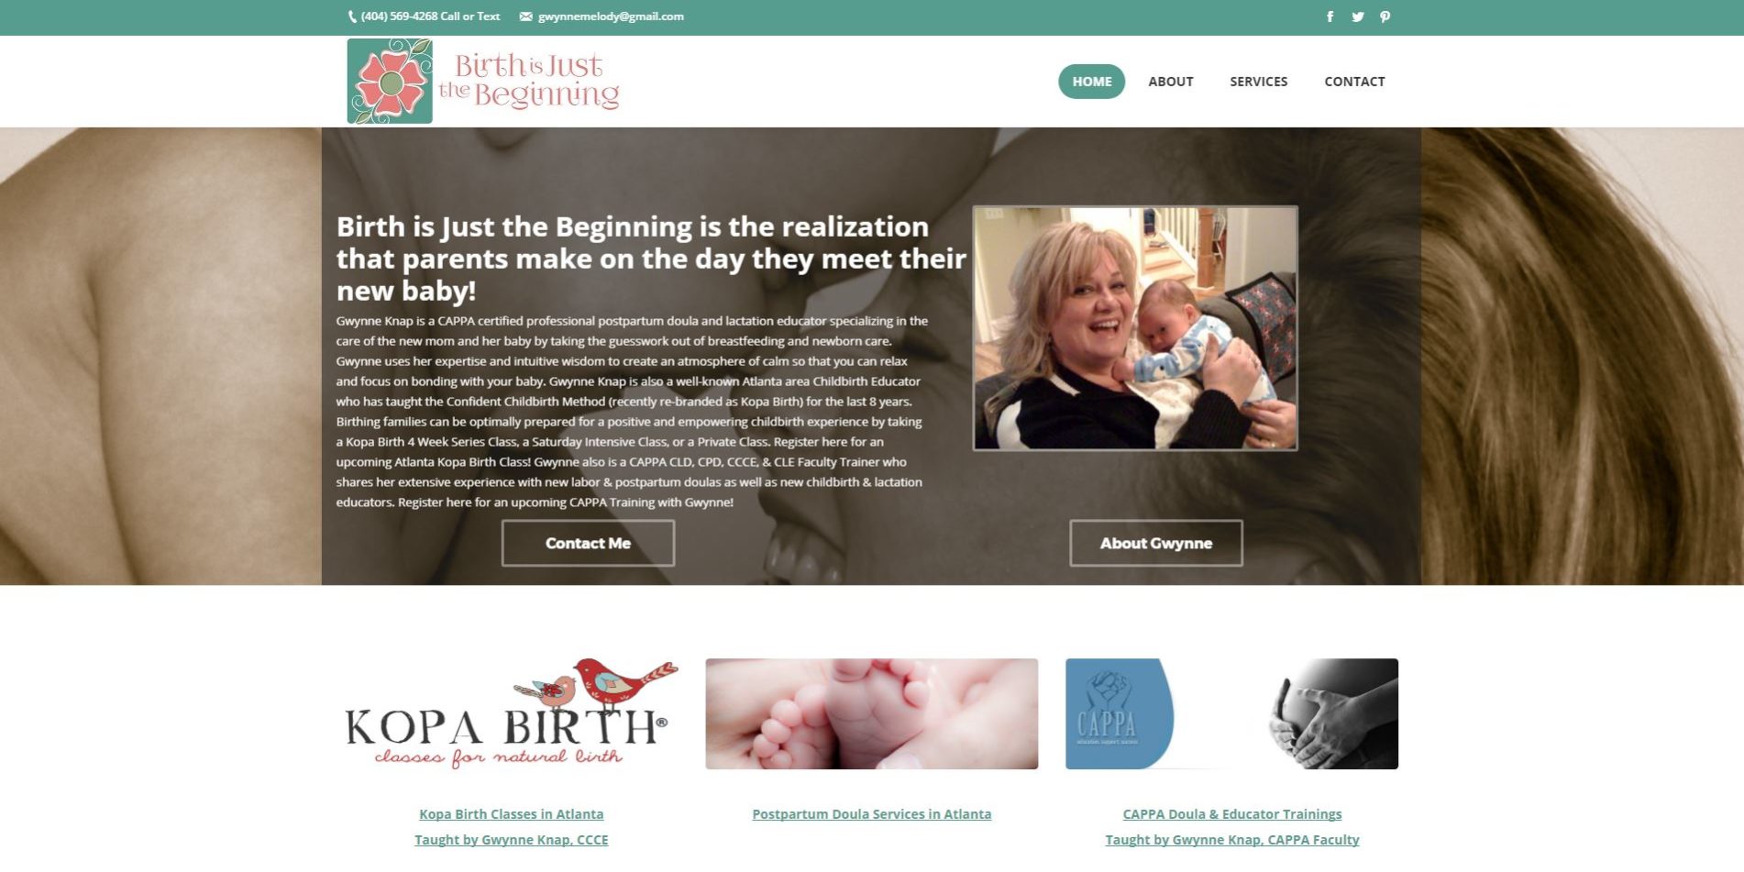
Task: Click the Kopa Birth logo image
Action: pyautogui.click(x=511, y=713)
